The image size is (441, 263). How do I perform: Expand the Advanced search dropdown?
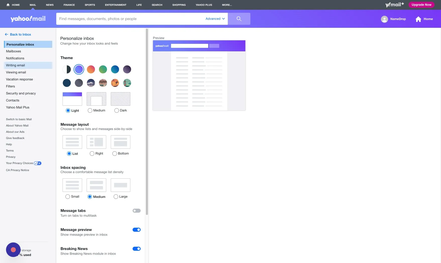[215, 19]
